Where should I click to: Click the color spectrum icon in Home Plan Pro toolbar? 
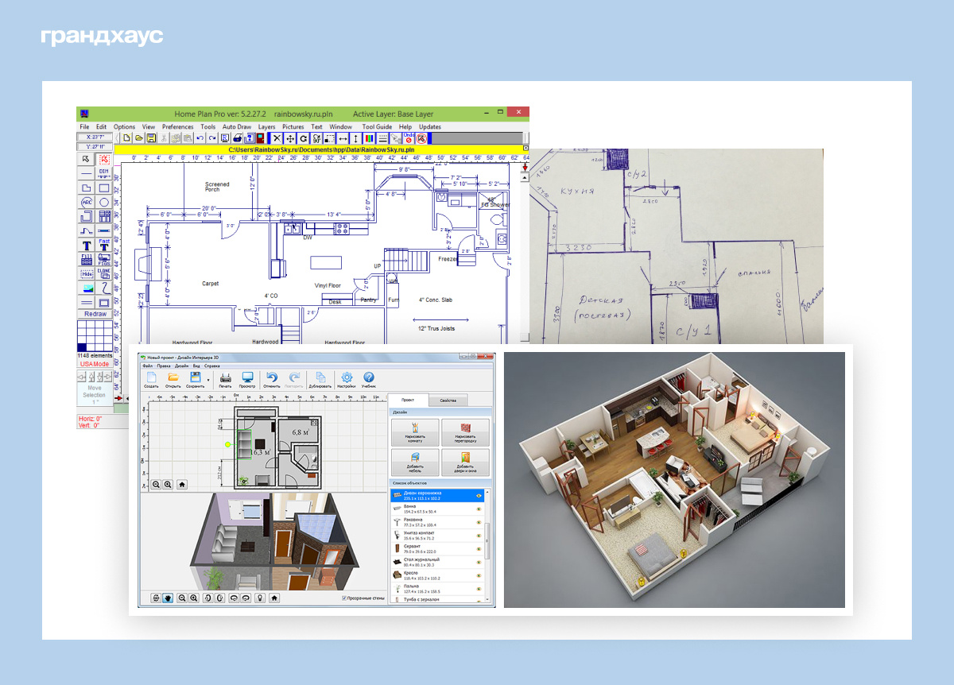point(368,138)
